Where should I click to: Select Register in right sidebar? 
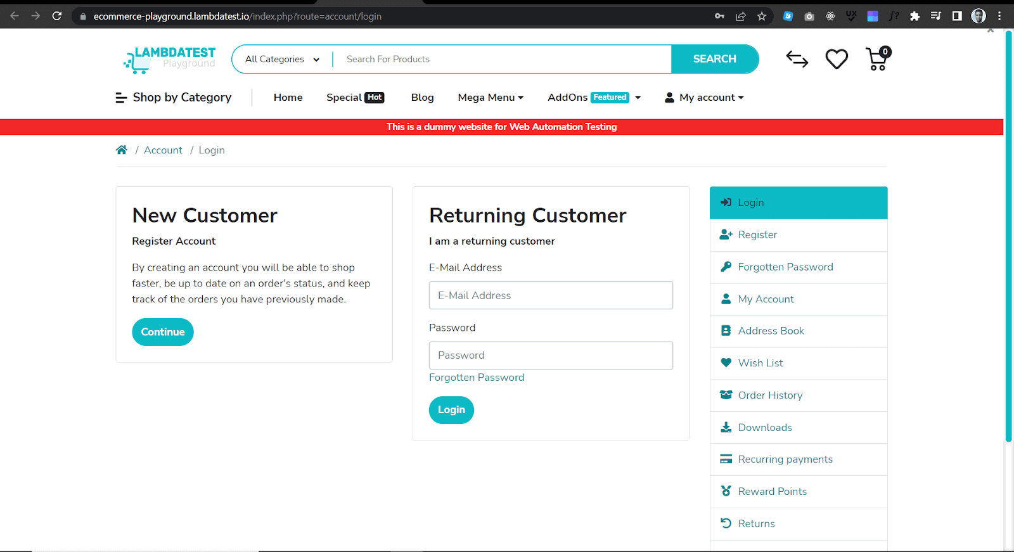coord(799,235)
